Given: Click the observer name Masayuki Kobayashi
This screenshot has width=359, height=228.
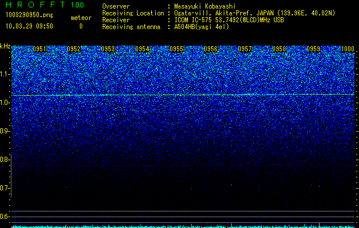Looking at the screenshot, I should point(205,6).
